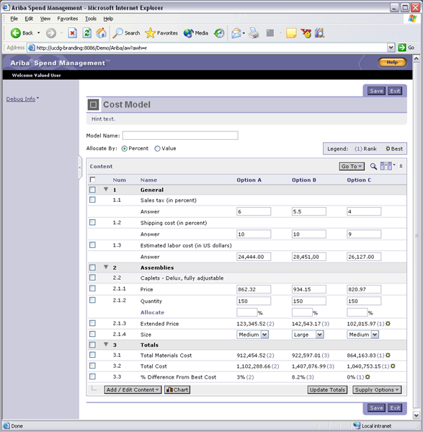Open the Supply Options dropdown
Viewport: 423px width, 432px height.
[x=377, y=390]
